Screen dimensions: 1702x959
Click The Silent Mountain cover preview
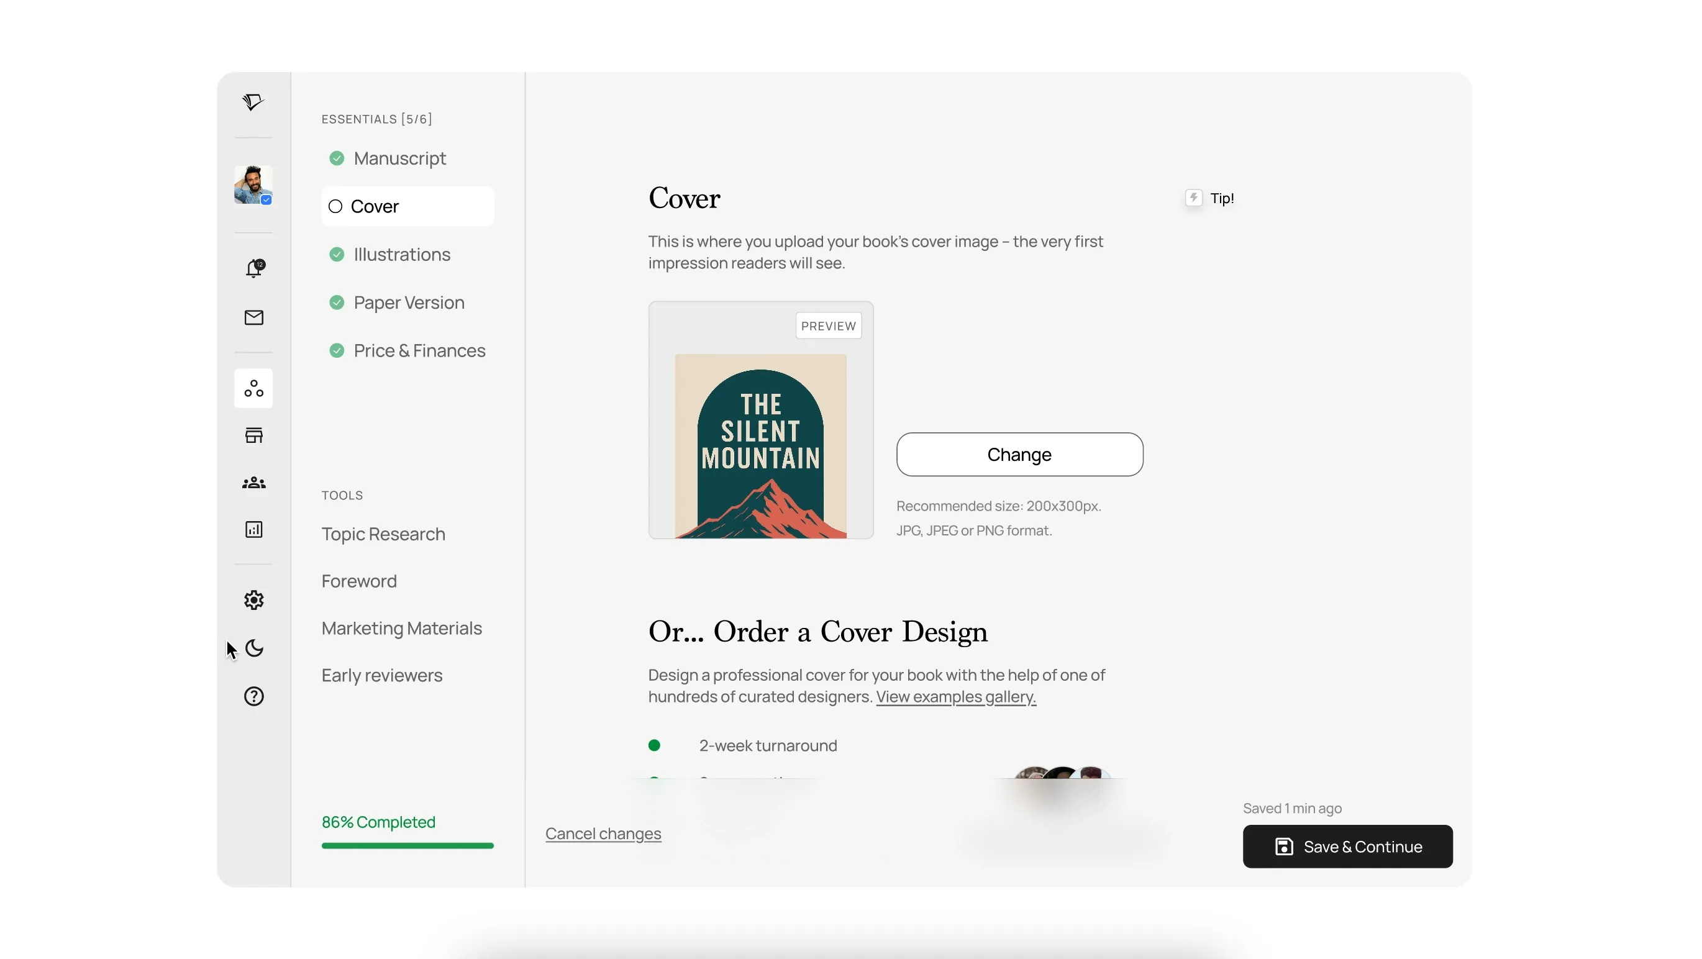[760, 446]
